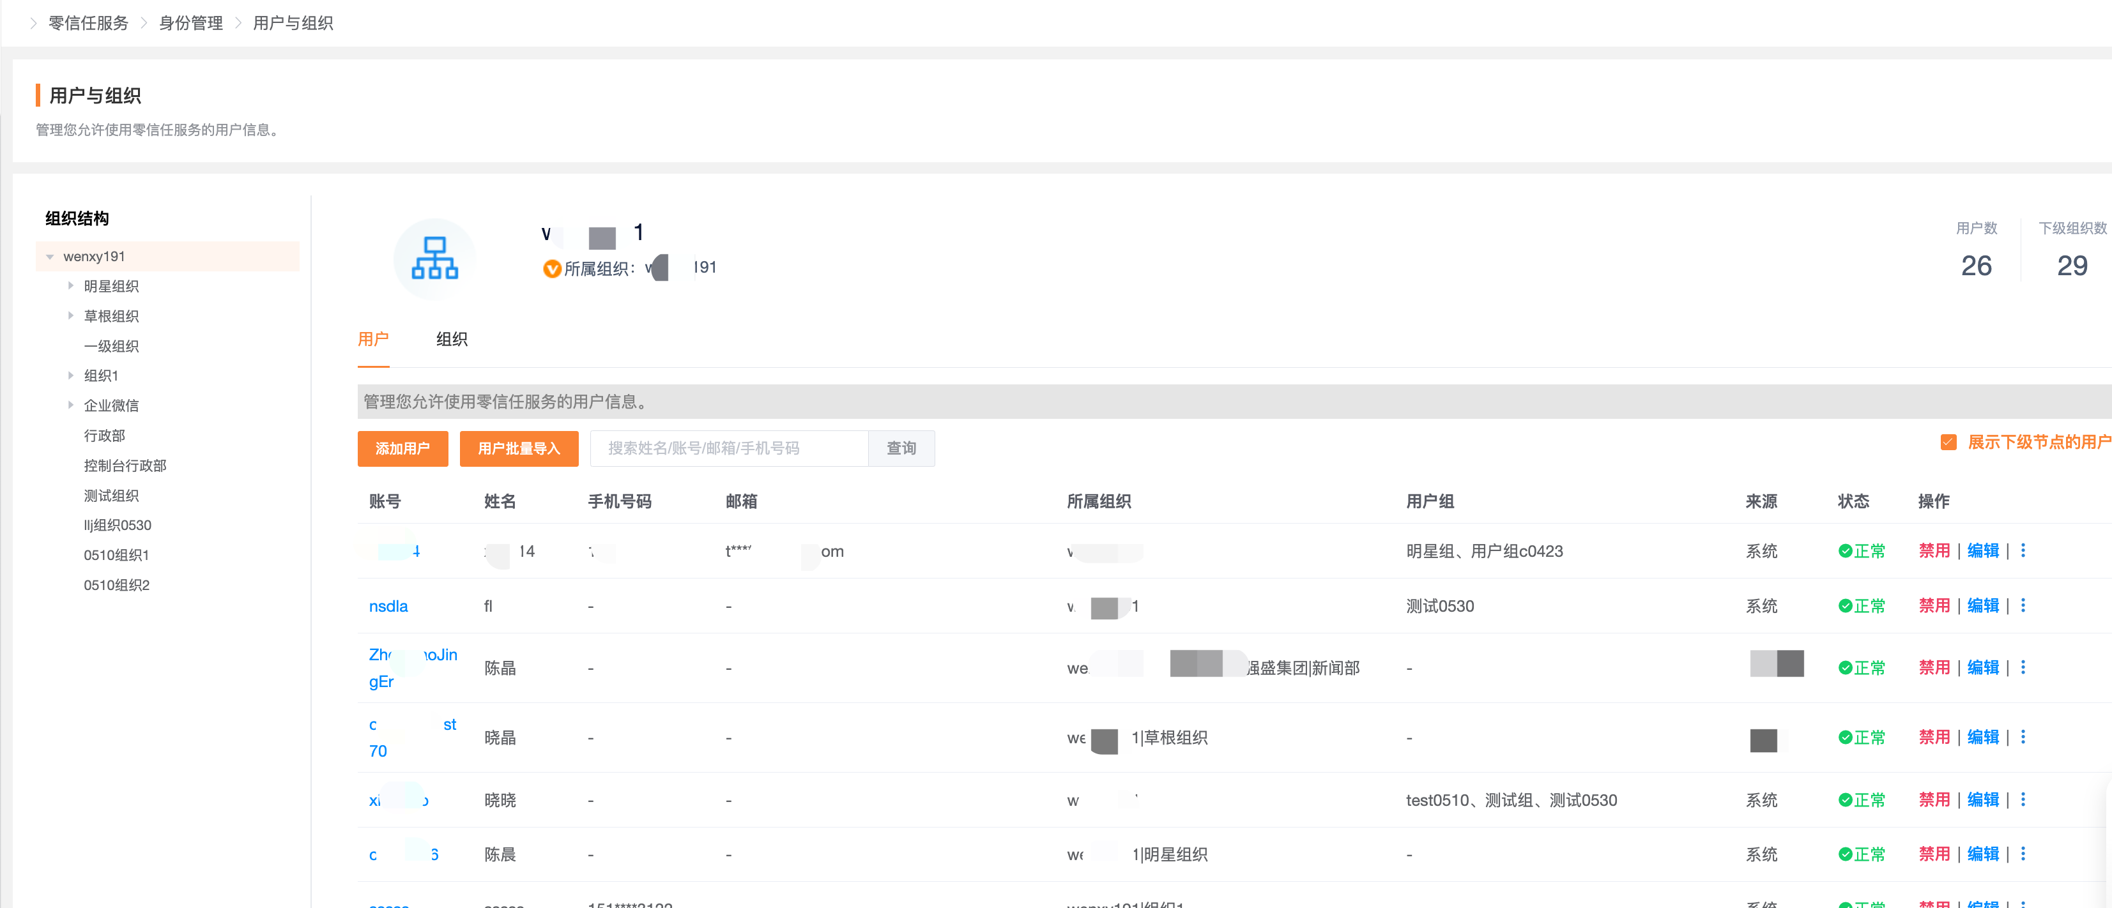Select 行政部 in organization tree

pos(104,435)
